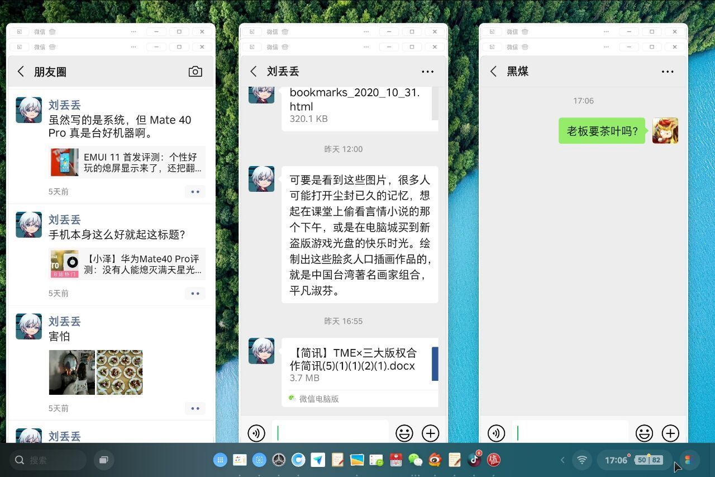Click the message input field in 刘丢丢 chat
Viewport: 715px width, 477px height.
click(x=330, y=433)
